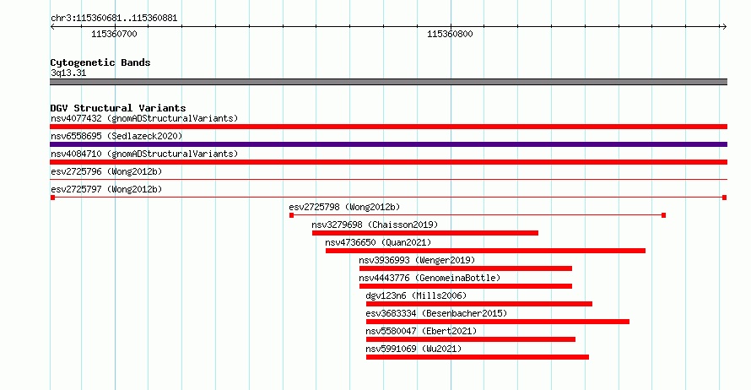Click the esv2725798 Wong2012b label
751x390 pixels.
click(x=344, y=207)
